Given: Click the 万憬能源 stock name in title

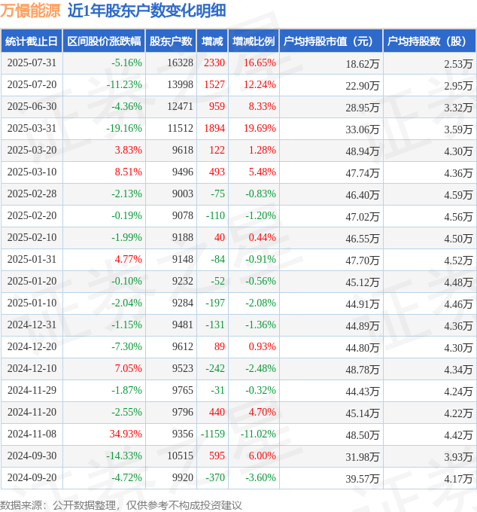Looking at the screenshot, I should (30, 11).
